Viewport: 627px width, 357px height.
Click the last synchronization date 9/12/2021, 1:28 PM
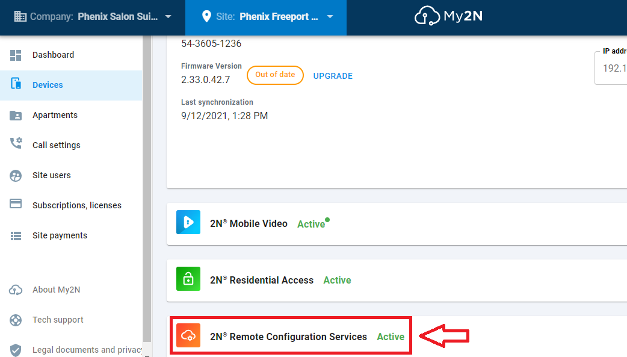tap(224, 116)
